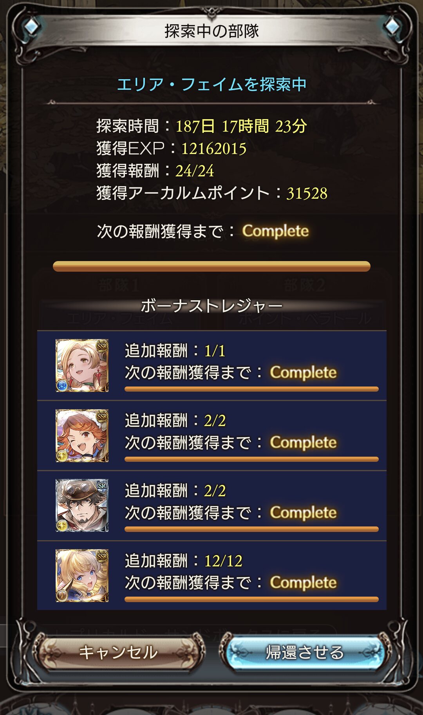Image resolution: width=423 pixels, height=715 pixels.
Task: Select the faded 部隊2 tab behind dialog
Action: [x=304, y=285]
